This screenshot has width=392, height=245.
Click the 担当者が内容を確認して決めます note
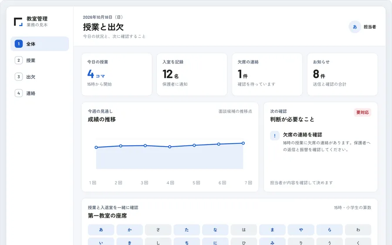coord(301,183)
